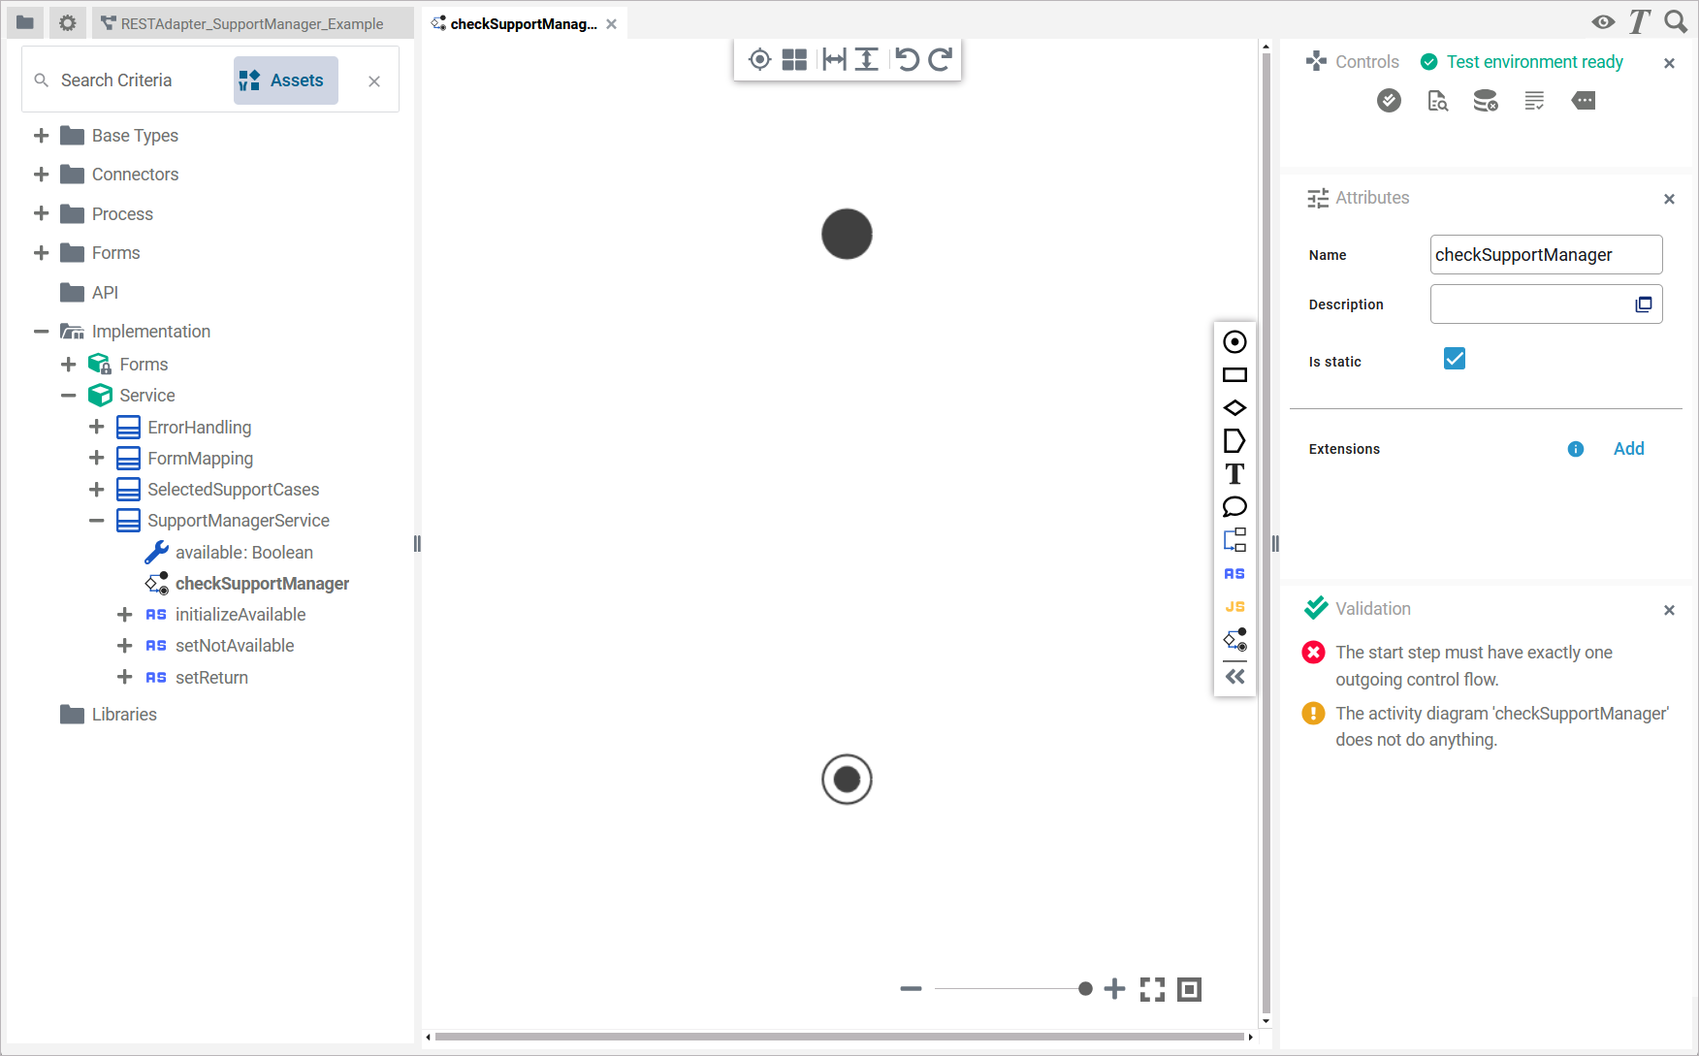This screenshot has width=1699, height=1056.
Task: Select the JS JavaScript element tool
Action: tap(1234, 605)
